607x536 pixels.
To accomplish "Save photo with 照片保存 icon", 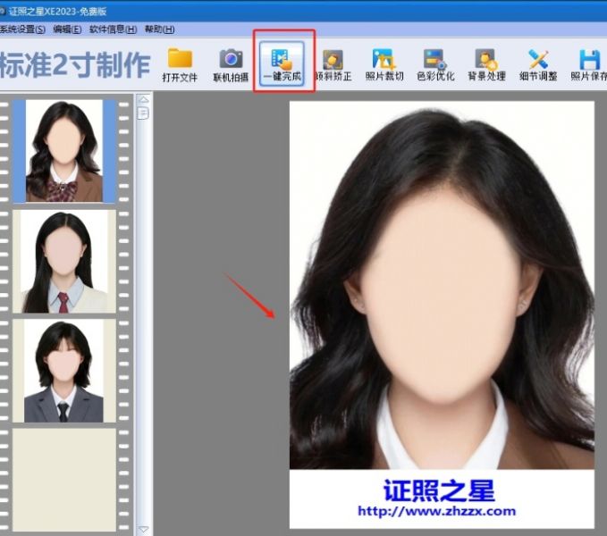I will (589, 65).
